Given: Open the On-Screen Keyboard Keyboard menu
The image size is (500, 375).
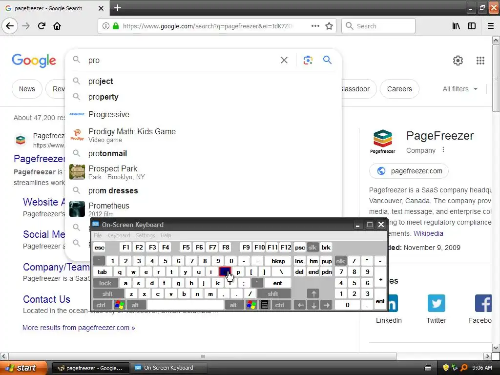Looking at the screenshot, I should [x=119, y=235].
